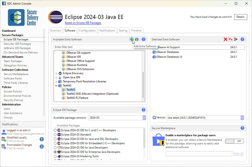The width and height of the screenshot is (252, 167).
Task: Select Eclipse 2024-03 IDE for Java Developers
Action: (x=55, y=148)
